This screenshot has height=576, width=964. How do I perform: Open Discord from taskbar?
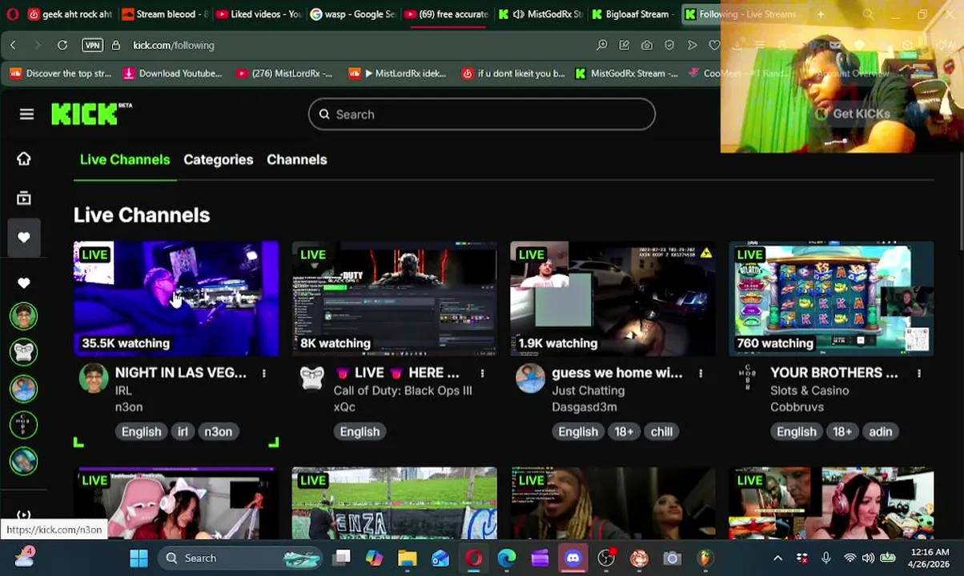tap(572, 558)
